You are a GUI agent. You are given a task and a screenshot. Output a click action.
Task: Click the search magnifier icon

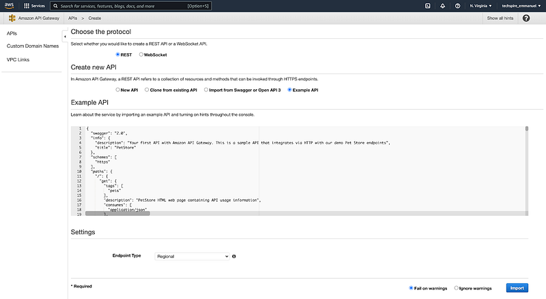(x=55, y=6)
